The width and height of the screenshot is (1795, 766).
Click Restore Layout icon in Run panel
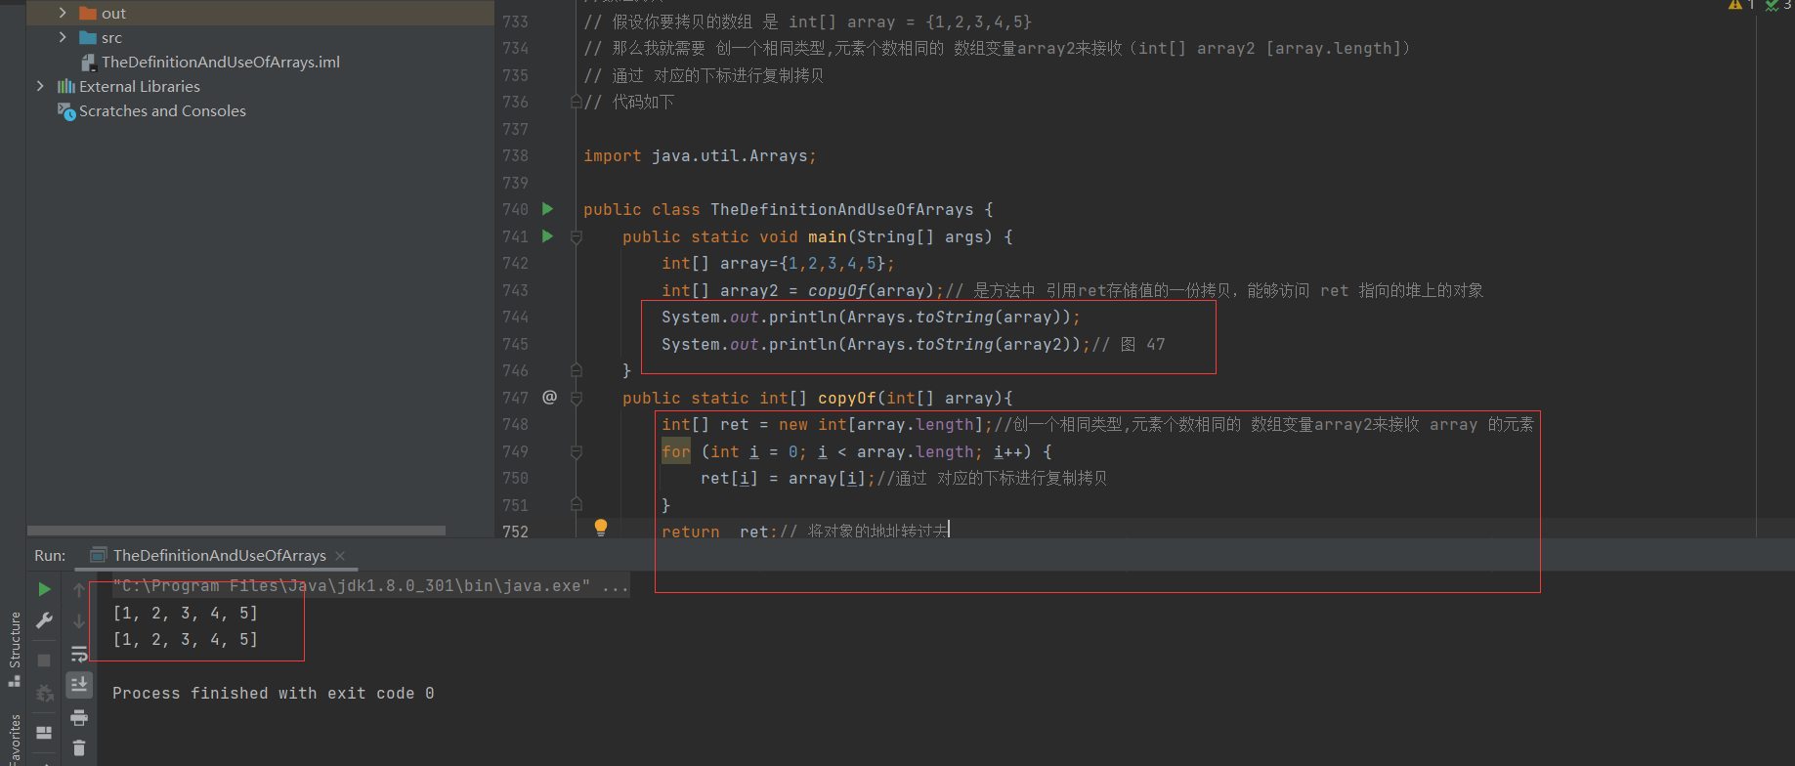point(44,732)
